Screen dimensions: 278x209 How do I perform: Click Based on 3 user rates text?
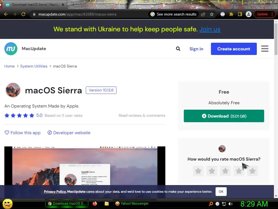[64, 115]
